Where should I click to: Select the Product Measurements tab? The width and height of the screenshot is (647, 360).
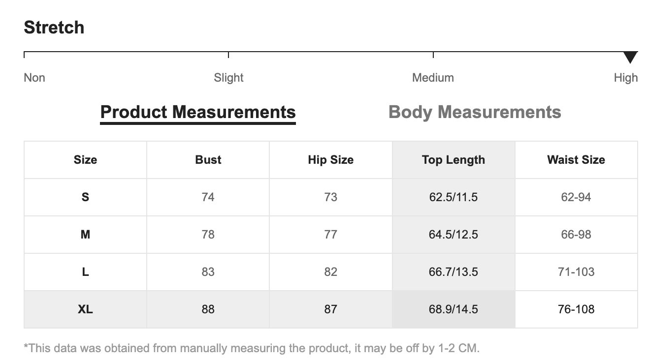coord(197,112)
